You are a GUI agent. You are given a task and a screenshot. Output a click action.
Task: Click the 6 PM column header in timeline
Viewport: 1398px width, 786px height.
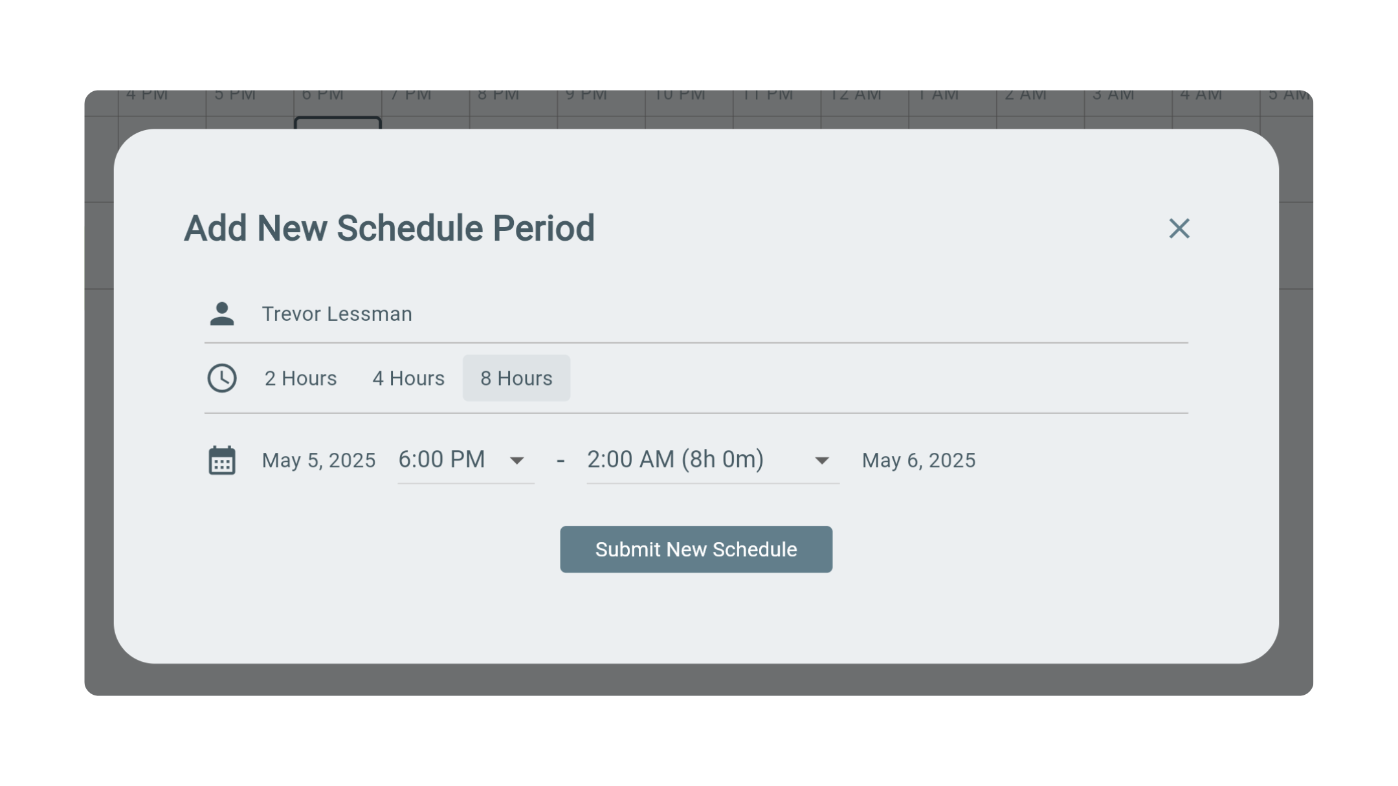(x=323, y=96)
